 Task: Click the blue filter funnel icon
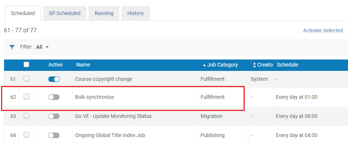[x=12, y=47]
